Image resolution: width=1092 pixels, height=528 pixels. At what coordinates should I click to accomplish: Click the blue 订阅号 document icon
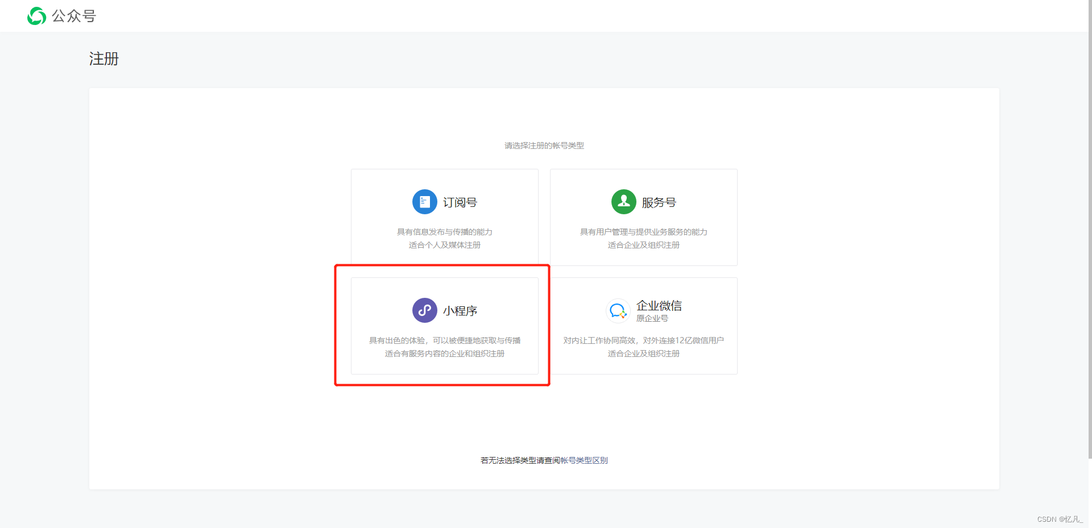[x=424, y=202]
